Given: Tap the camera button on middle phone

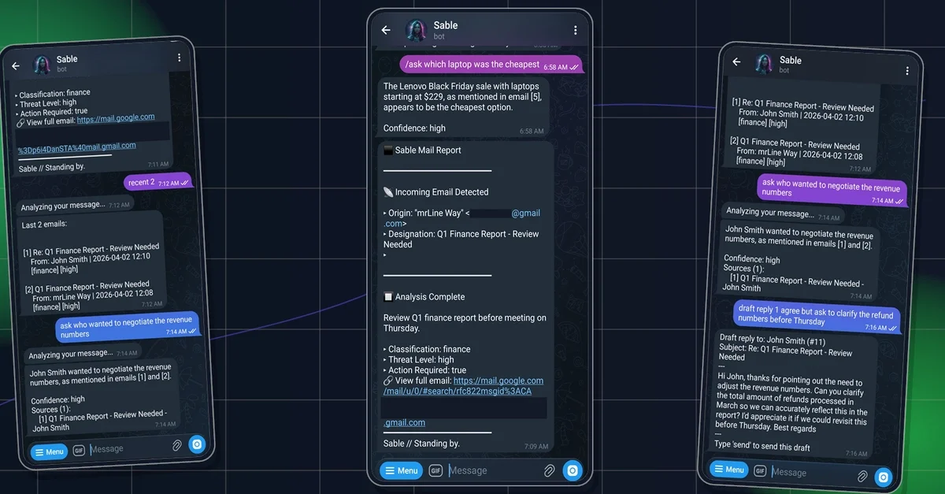Looking at the screenshot, I should point(573,470).
